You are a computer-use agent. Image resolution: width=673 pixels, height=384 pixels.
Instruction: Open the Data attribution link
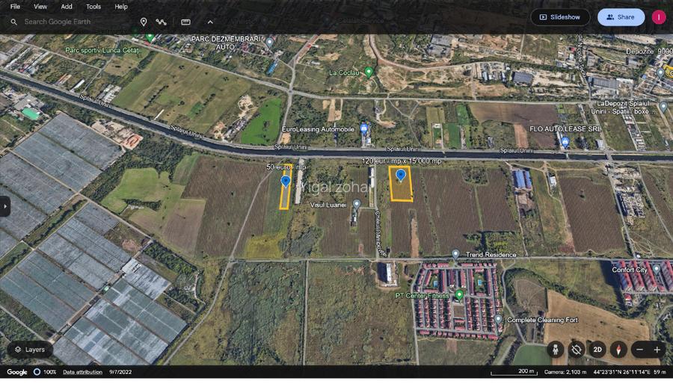(x=82, y=372)
